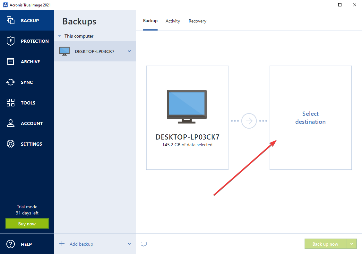
Task: Open the Archive box icon
Action: click(x=10, y=61)
